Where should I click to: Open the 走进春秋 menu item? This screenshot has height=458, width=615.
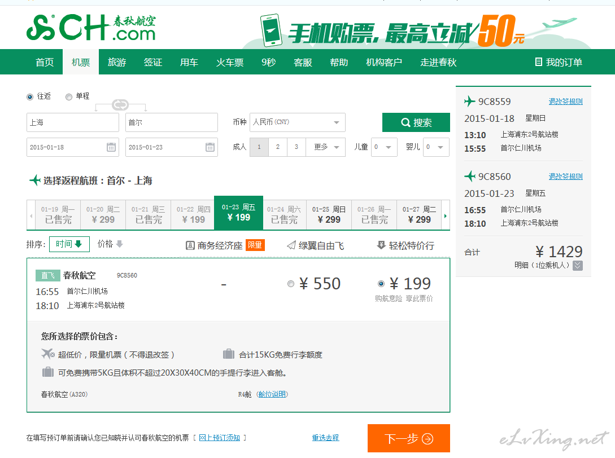click(438, 62)
